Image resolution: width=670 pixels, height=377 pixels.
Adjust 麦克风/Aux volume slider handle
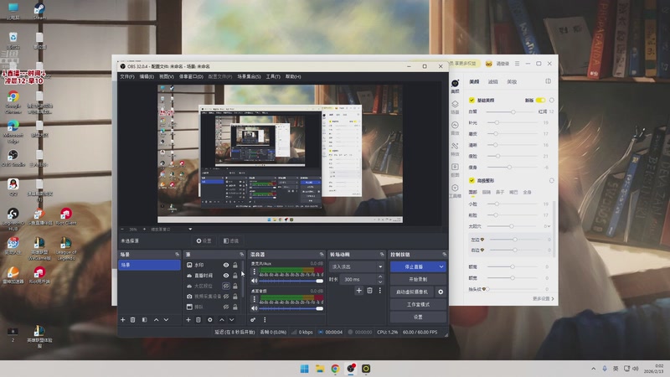tap(319, 281)
